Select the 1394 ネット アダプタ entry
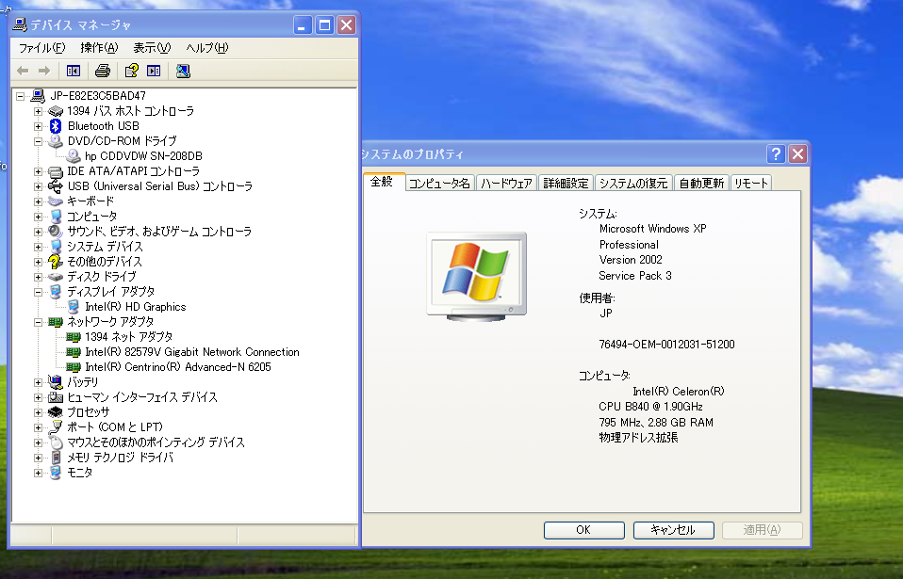This screenshot has width=903, height=579. click(129, 337)
